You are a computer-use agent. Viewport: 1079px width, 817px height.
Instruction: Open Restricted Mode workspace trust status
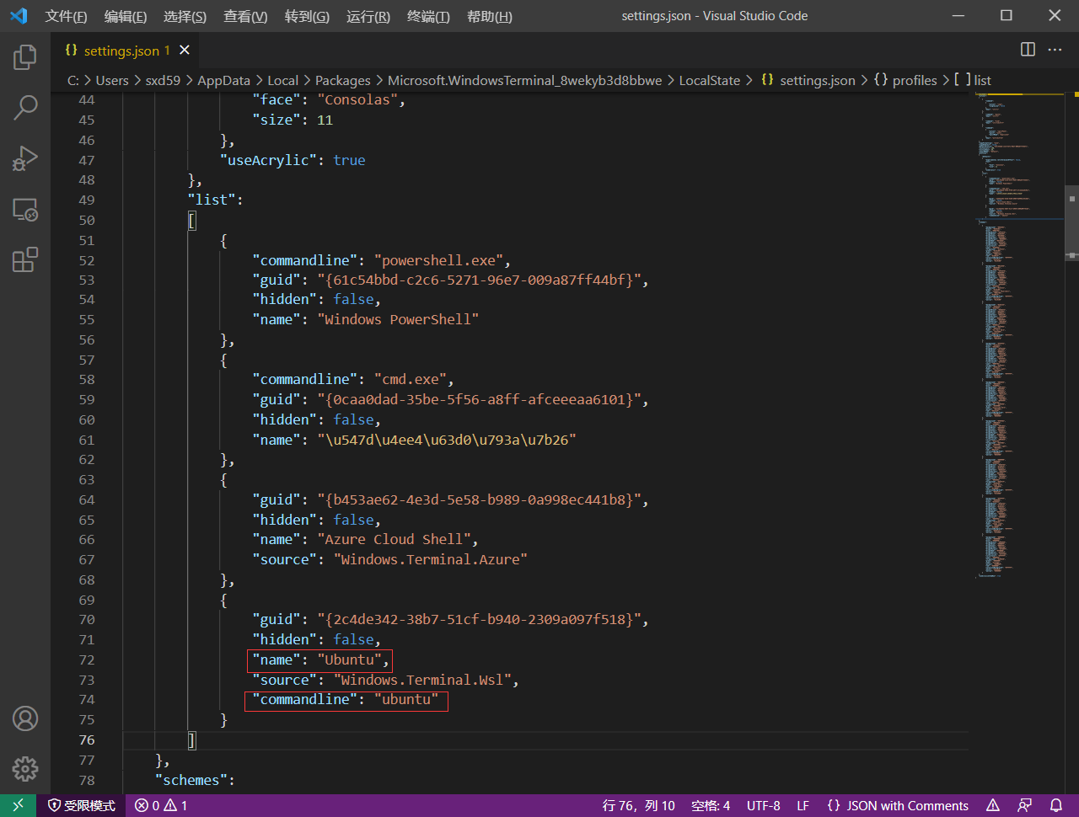tap(82, 806)
